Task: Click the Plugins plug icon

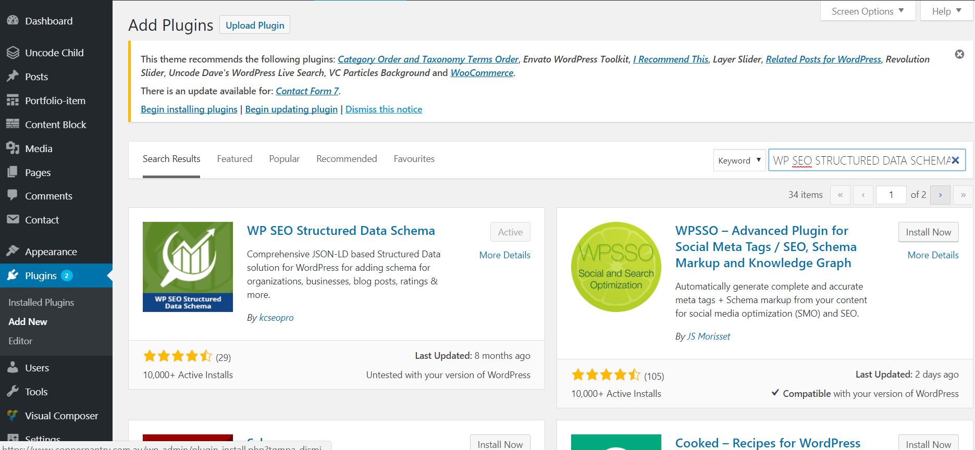Action: (x=13, y=276)
